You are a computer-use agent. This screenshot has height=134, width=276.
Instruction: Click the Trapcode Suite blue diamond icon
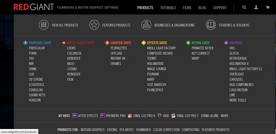pyautogui.click(x=26, y=43)
